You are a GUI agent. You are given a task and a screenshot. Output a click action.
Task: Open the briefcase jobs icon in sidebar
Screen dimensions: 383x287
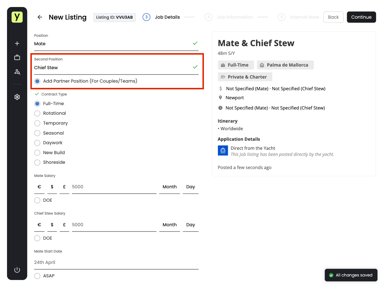click(x=17, y=58)
